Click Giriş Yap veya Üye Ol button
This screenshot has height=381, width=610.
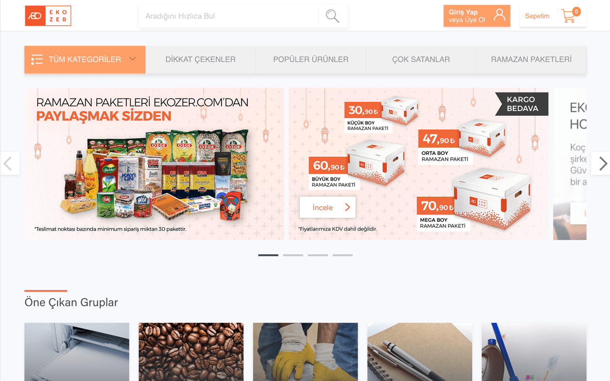(477, 16)
